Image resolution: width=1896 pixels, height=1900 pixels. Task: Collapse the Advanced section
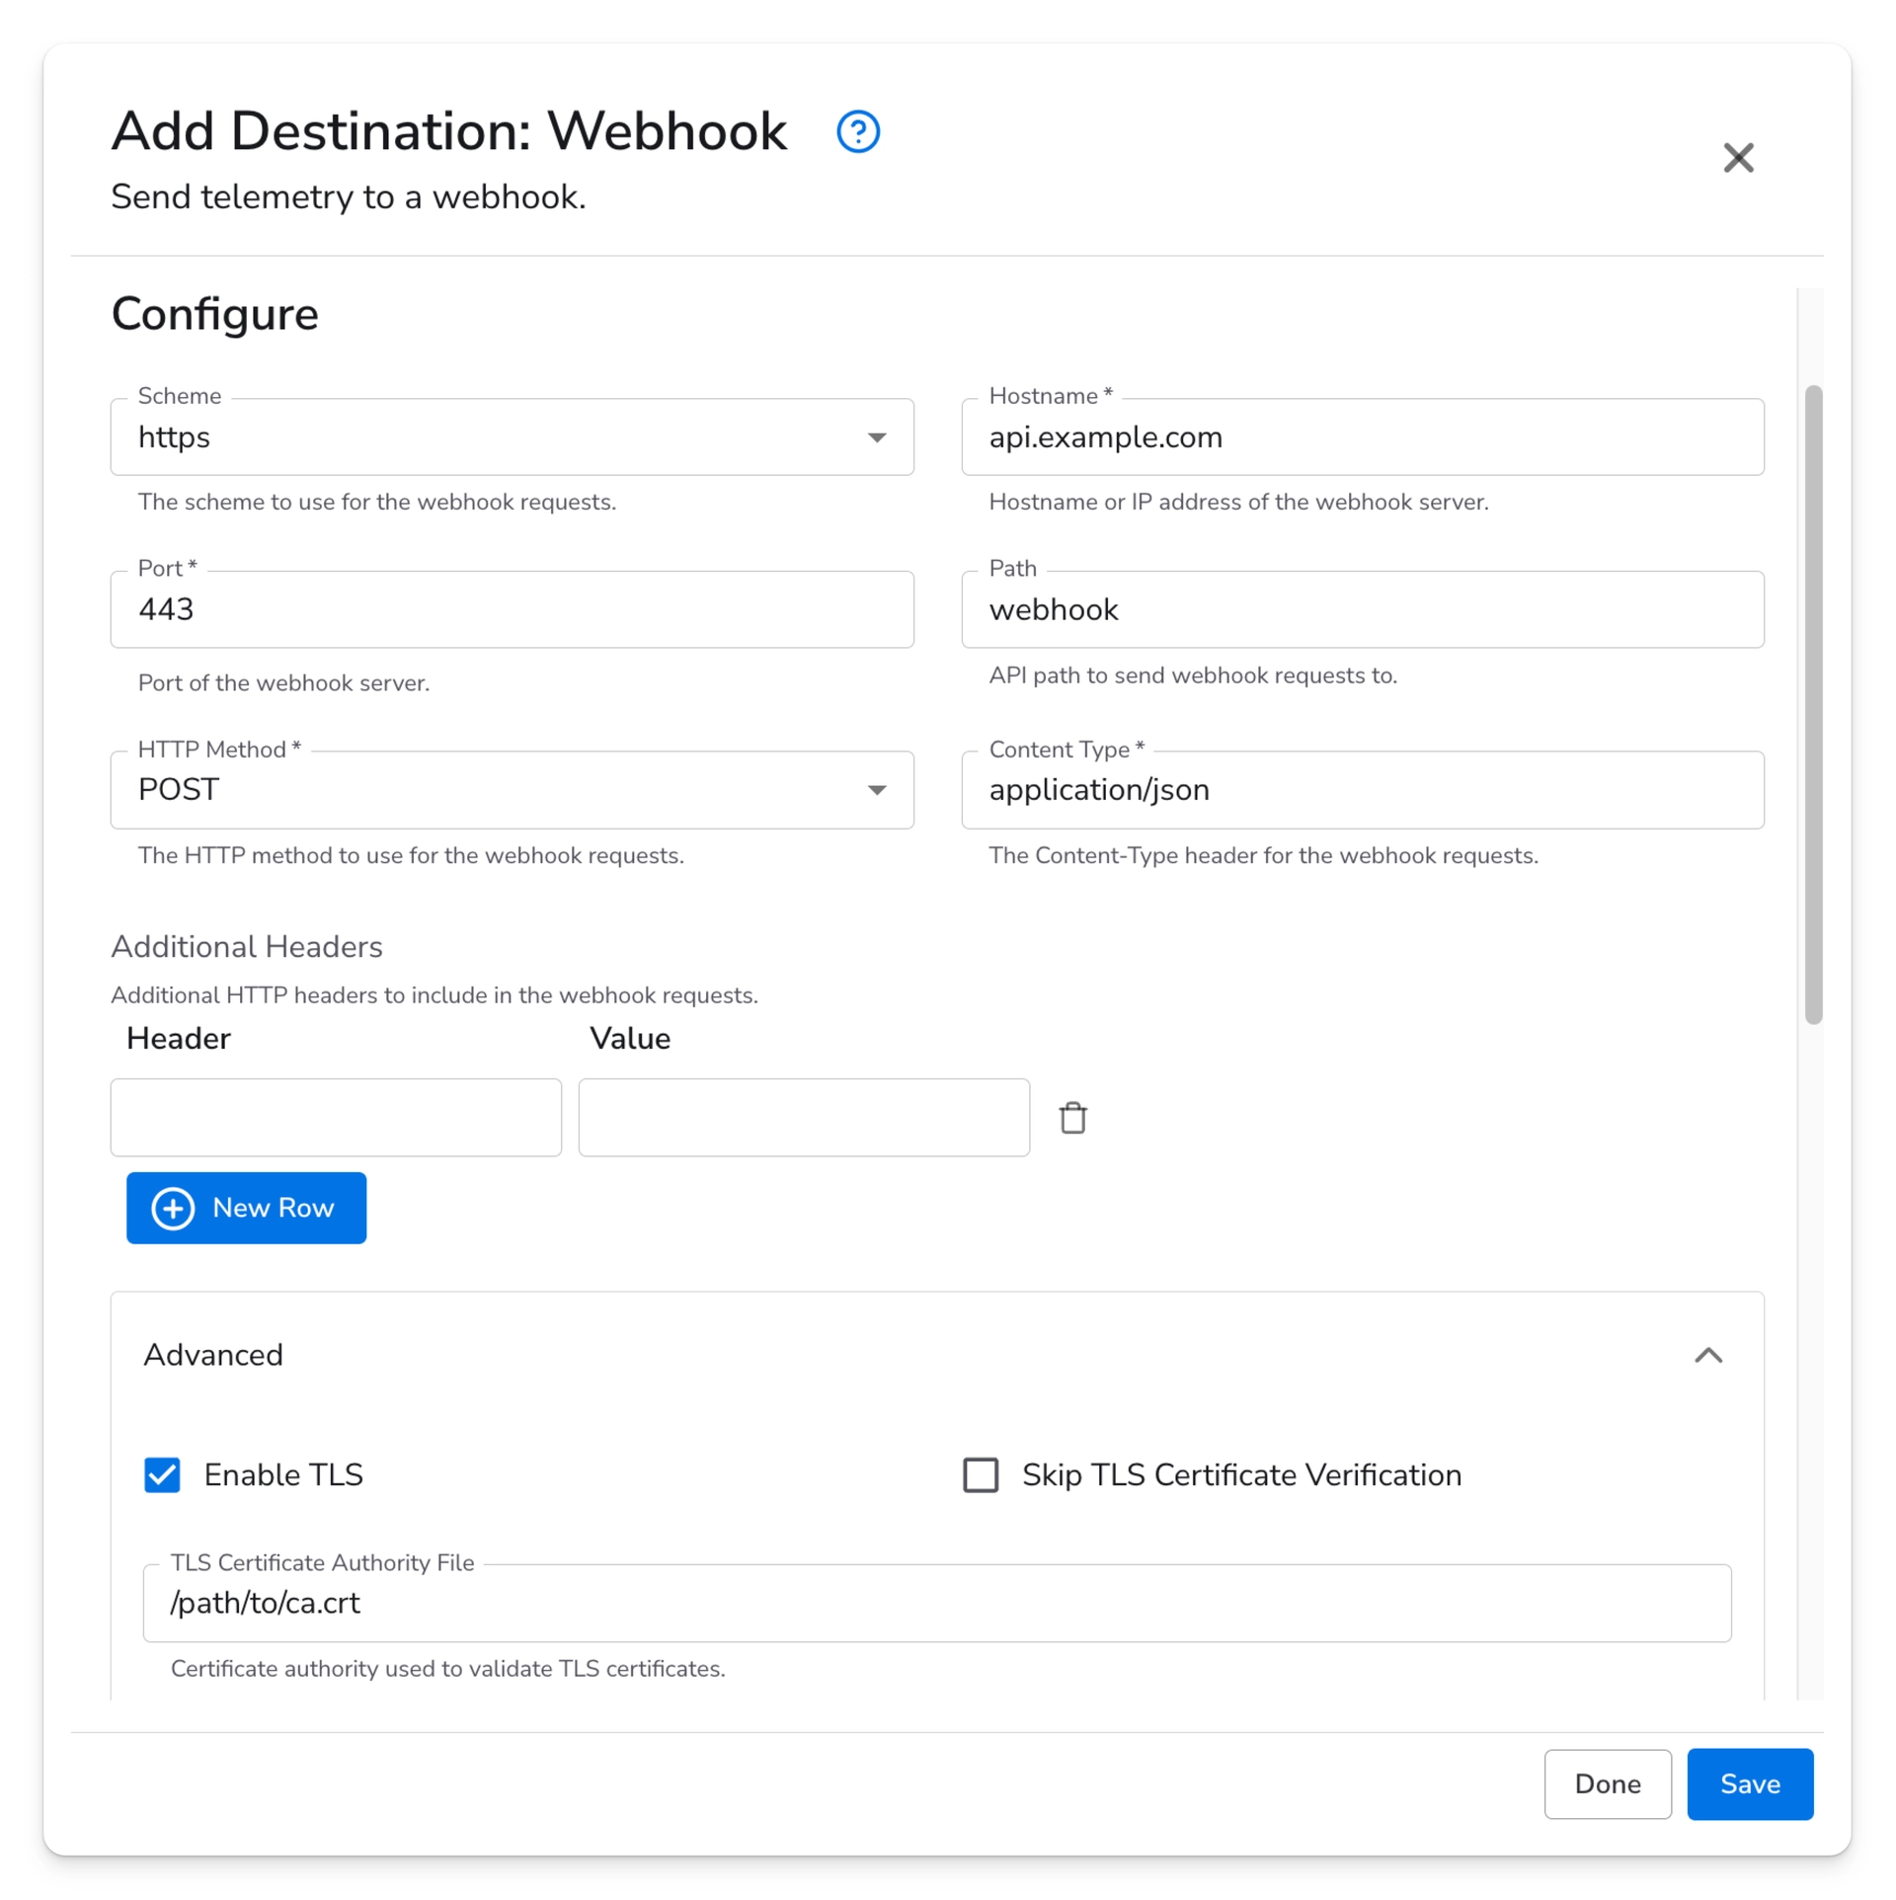pyautogui.click(x=1709, y=1355)
